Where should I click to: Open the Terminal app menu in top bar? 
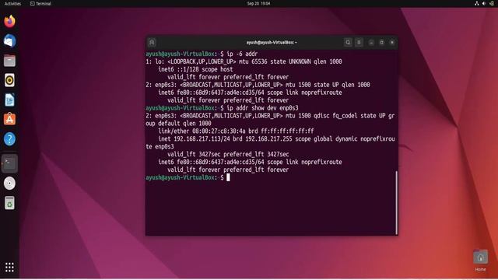40,3
